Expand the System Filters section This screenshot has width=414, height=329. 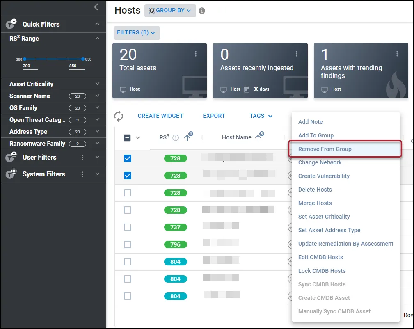tap(97, 174)
